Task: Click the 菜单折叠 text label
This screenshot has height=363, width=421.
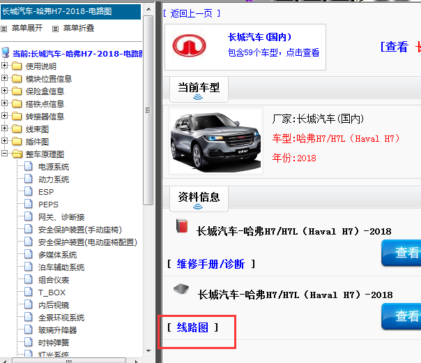Action: [x=78, y=28]
